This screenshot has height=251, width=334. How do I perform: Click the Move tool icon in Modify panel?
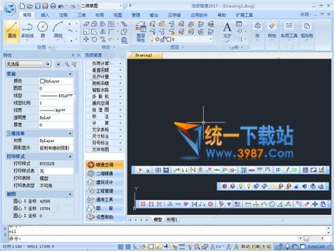click(86, 39)
